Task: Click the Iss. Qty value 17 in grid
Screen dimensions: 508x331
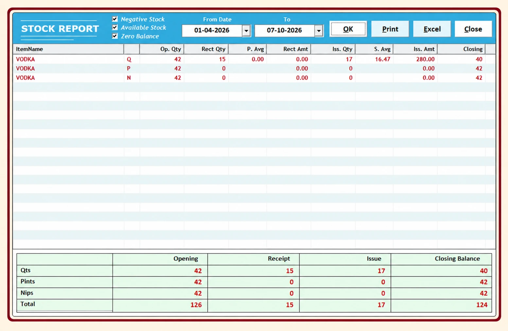Action: [x=349, y=59]
